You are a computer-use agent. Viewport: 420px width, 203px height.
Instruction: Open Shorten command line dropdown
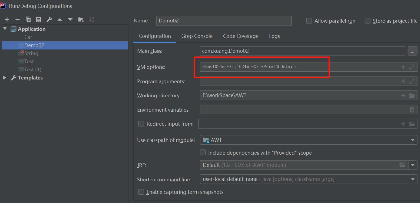coord(309,179)
